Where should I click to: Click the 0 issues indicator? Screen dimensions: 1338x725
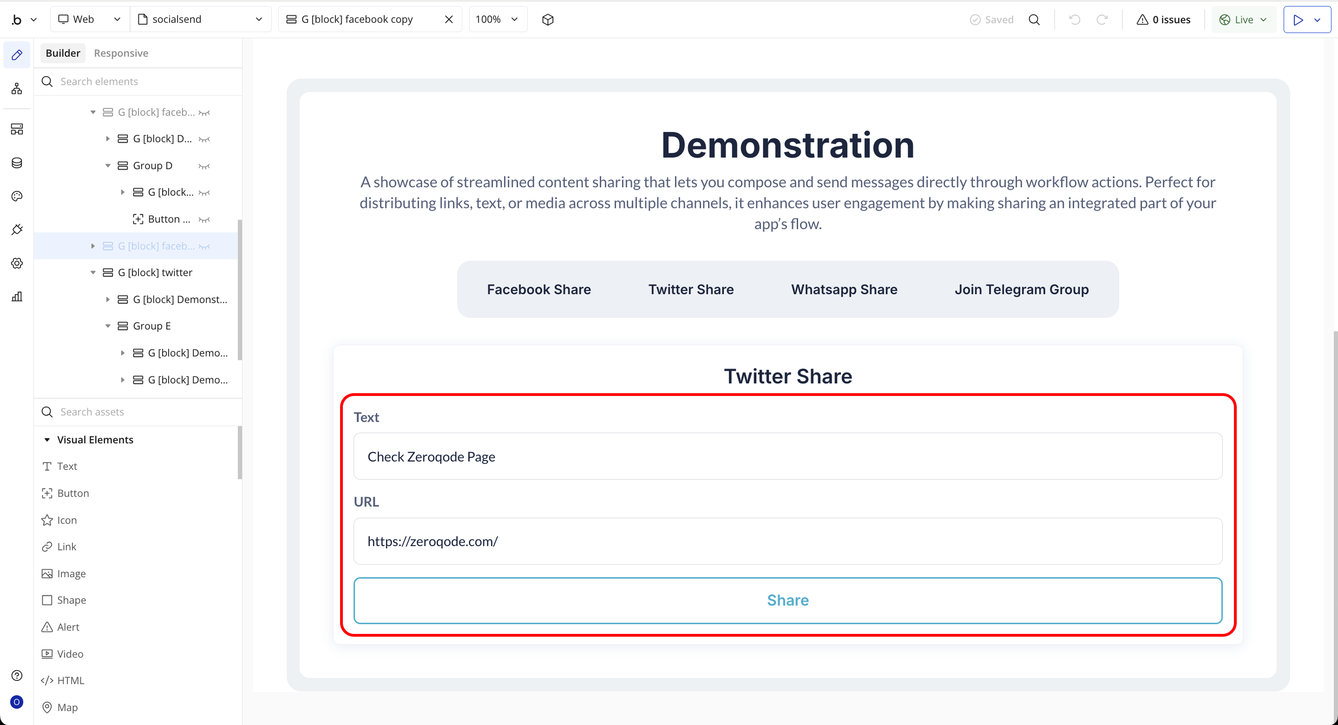(x=1163, y=19)
